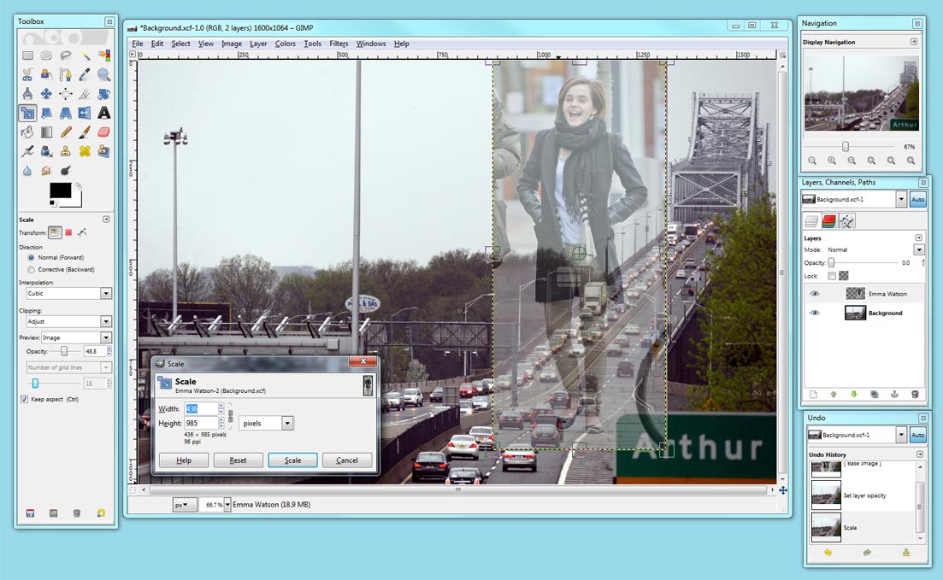Image resolution: width=943 pixels, height=580 pixels.
Task: Open the px unit dropdown in status bar
Action: [183, 505]
